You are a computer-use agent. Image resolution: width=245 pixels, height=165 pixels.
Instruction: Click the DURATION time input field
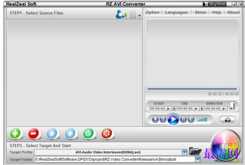coord(213,109)
